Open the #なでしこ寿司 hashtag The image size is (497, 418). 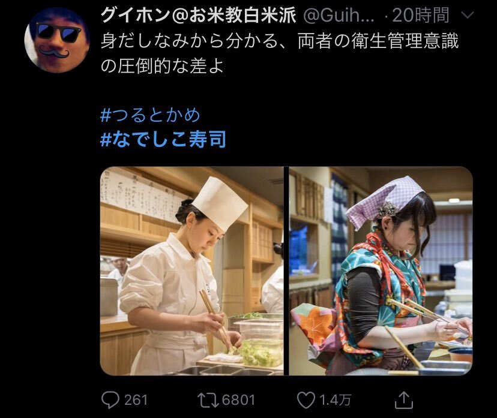[163, 139]
